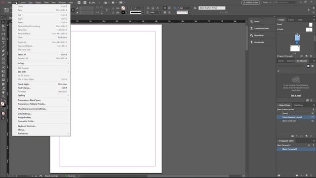Select the Type tool

click(x=3, y=43)
